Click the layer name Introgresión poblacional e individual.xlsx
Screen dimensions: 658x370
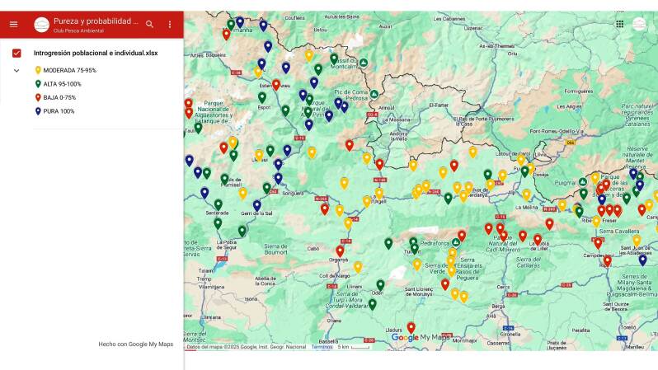[x=96, y=53]
